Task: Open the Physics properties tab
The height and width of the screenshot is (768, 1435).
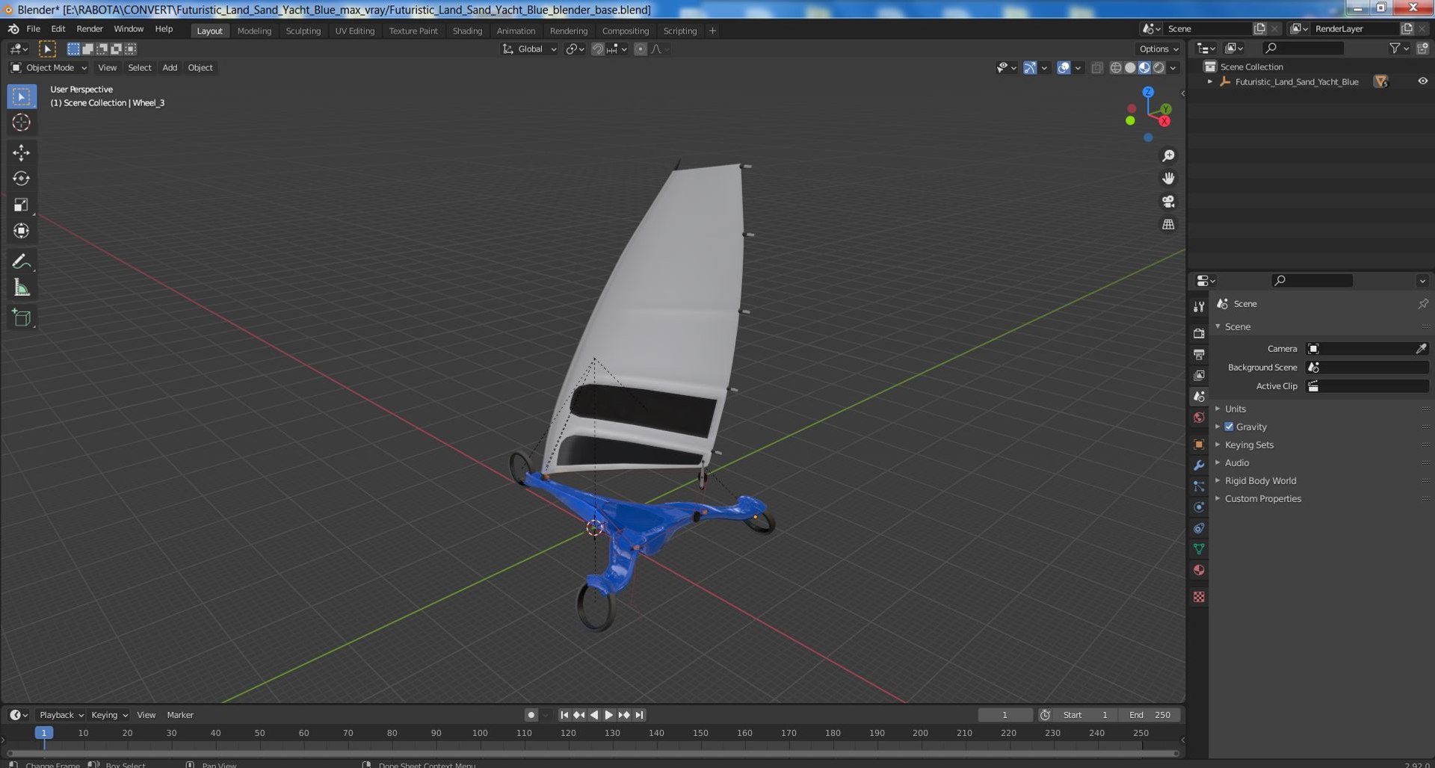Action: point(1199,507)
